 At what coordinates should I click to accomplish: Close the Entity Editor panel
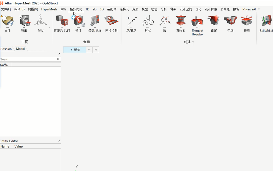click(x=59, y=141)
